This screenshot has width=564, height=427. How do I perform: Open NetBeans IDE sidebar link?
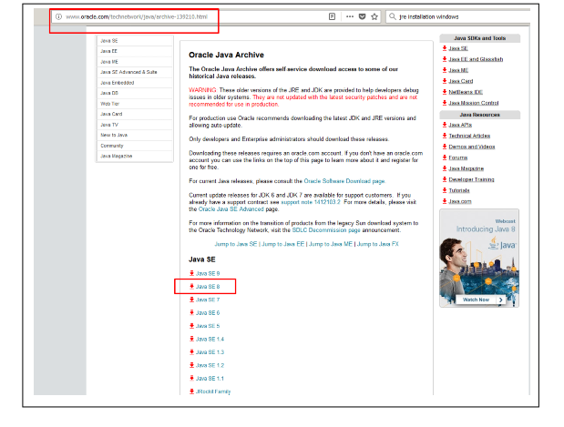[x=466, y=92]
